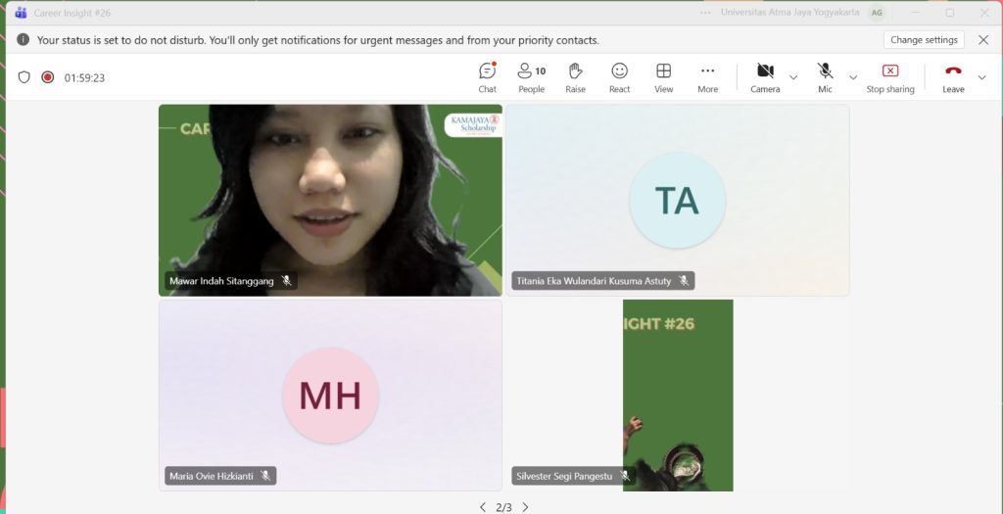Unmute the Mic
Screen dimensions: 1003x514
825,76
